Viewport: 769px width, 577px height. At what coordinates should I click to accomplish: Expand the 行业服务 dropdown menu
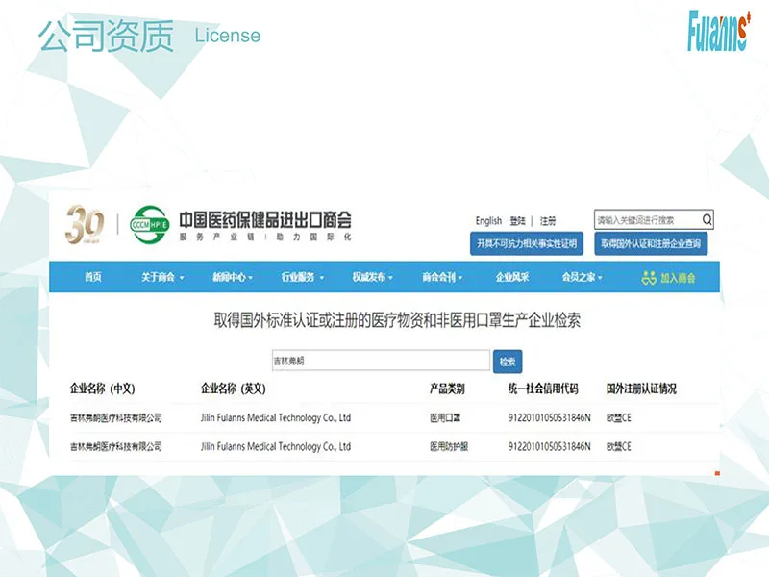(303, 277)
